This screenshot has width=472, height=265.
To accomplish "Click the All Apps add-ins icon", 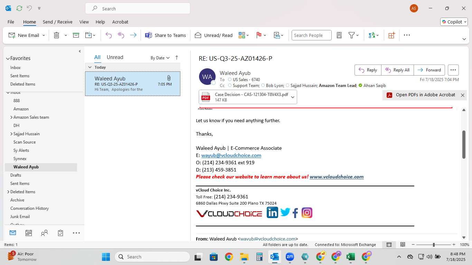I will (x=391, y=35).
